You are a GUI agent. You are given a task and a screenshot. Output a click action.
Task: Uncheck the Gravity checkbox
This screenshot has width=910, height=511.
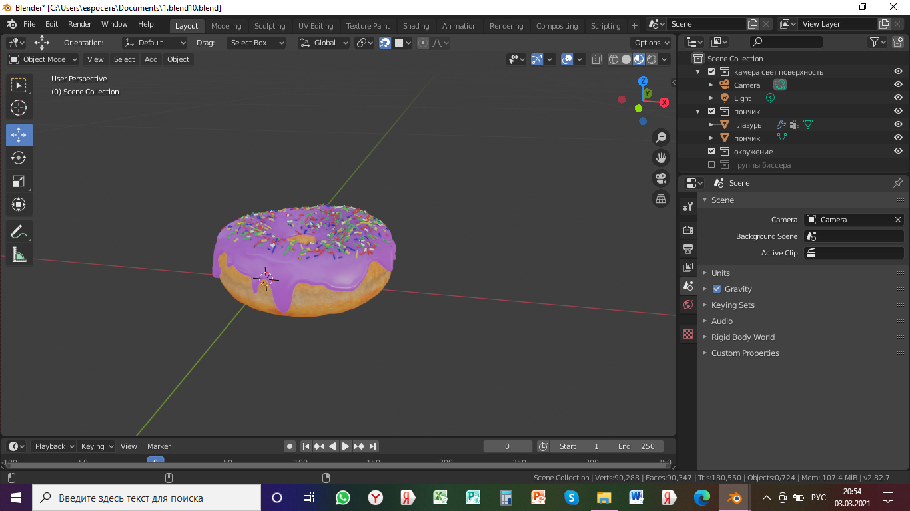click(717, 289)
